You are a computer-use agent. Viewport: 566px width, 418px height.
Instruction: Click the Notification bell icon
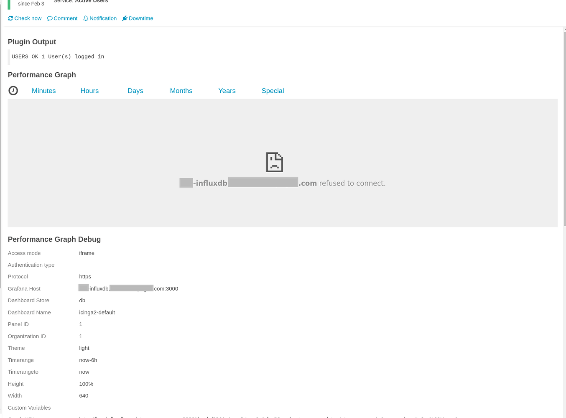tap(85, 18)
